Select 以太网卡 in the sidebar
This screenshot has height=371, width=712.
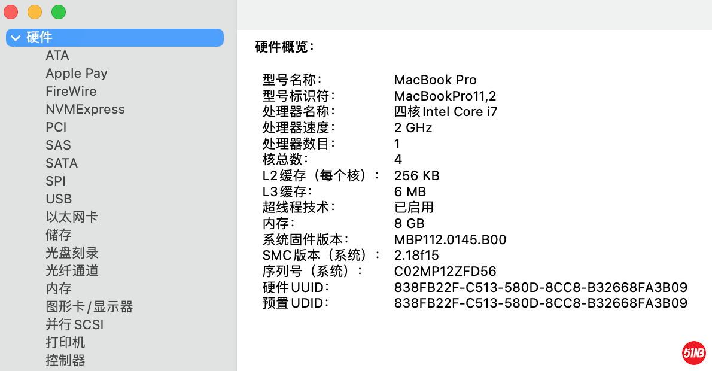pyautogui.click(x=72, y=217)
